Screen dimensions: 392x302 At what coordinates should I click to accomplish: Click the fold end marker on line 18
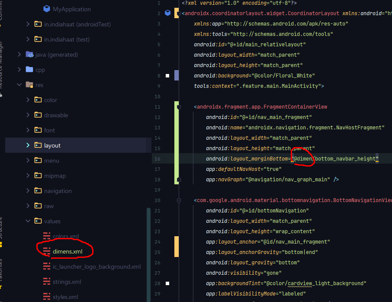point(179,180)
